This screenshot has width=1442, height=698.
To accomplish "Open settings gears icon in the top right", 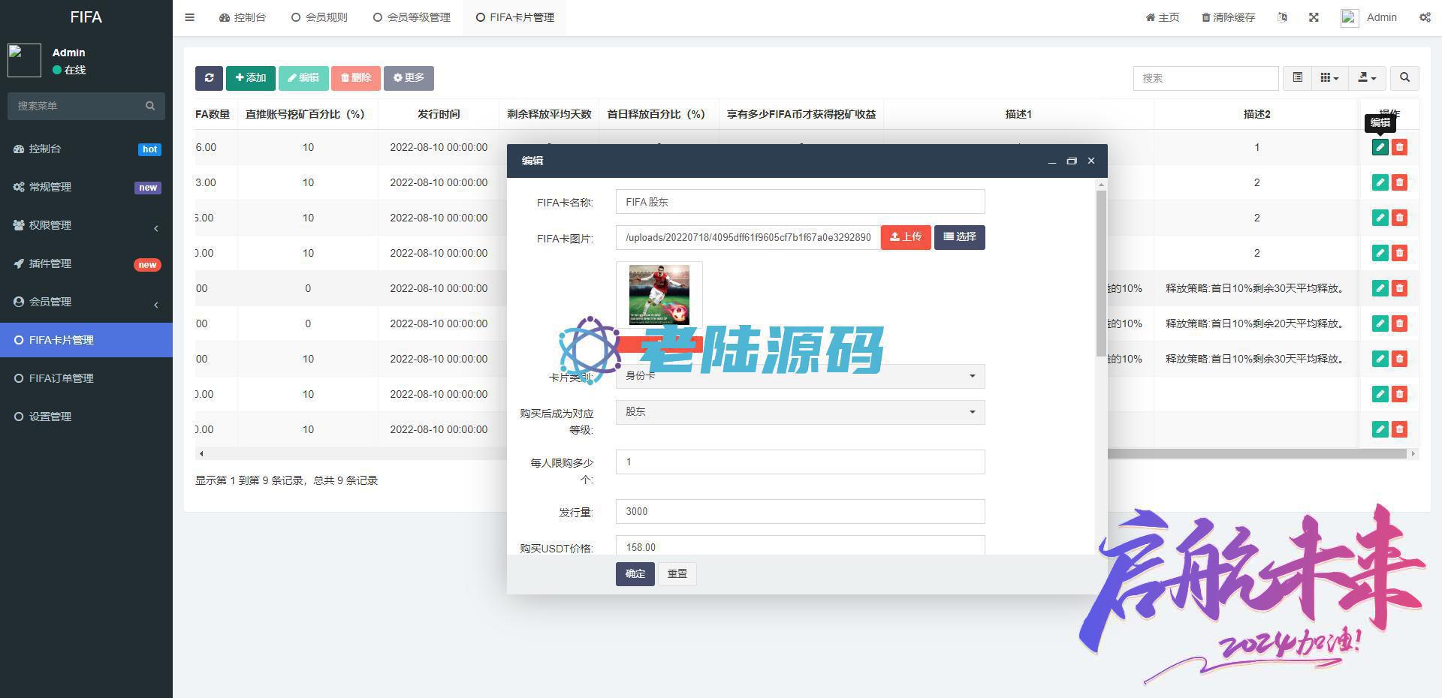I will click(x=1425, y=17).
